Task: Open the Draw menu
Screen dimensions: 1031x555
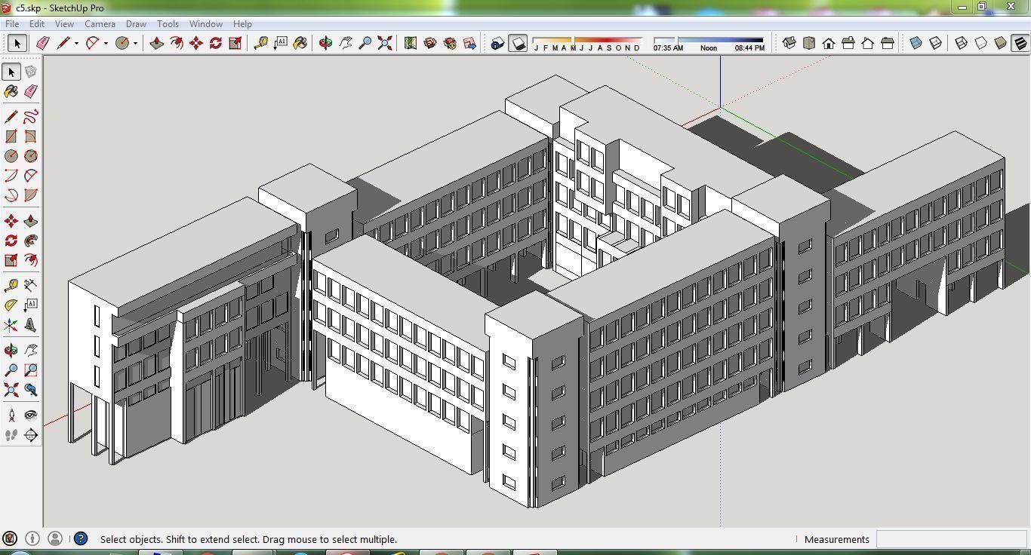Action: point(136,24)
